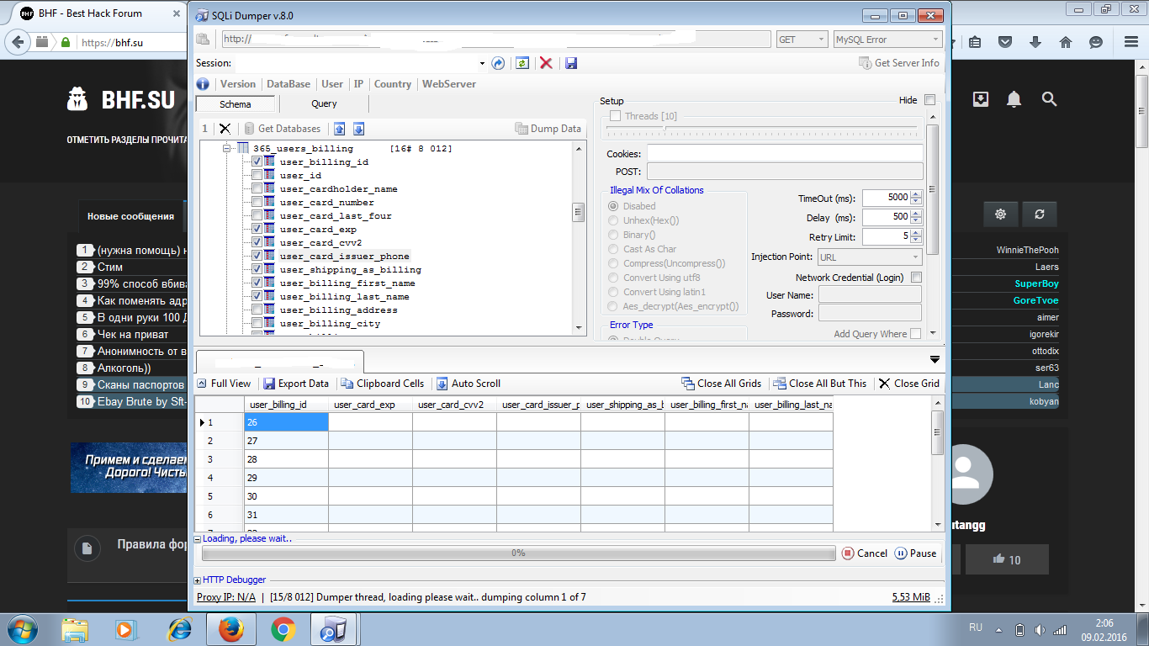Viewport: 1149px width, 646px height.
Task: Check the Add Query Where box
Action: click(915, 334)
